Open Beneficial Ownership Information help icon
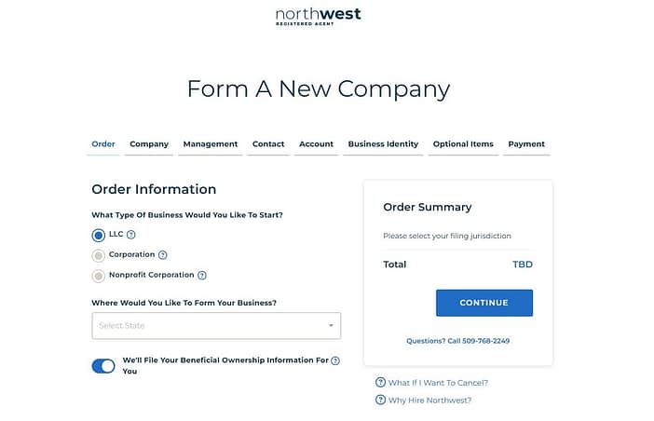 pos(335,361)
